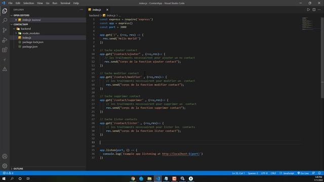324x182 pixels.
Task: Close index.js in Open Editors list
Action: tap(16, 20)
